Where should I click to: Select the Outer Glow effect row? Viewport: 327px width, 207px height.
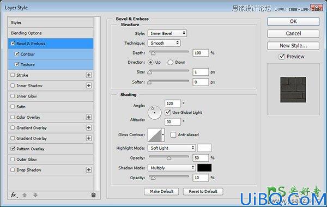pos(51,159)
